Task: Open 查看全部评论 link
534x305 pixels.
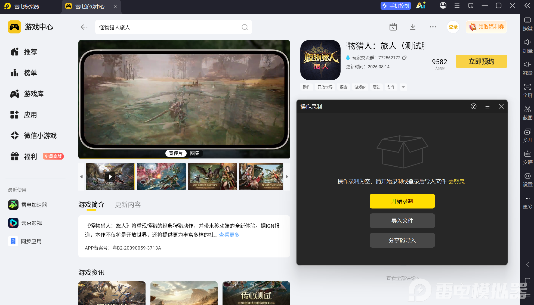Action: [403, 278]
